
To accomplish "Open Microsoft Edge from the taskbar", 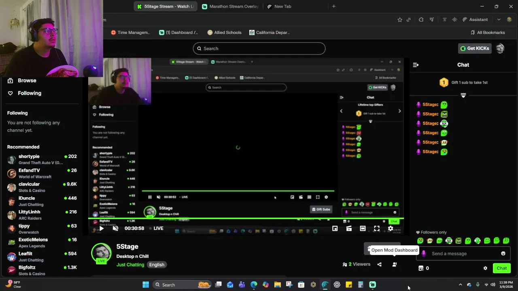I will (x=254, y=285).
